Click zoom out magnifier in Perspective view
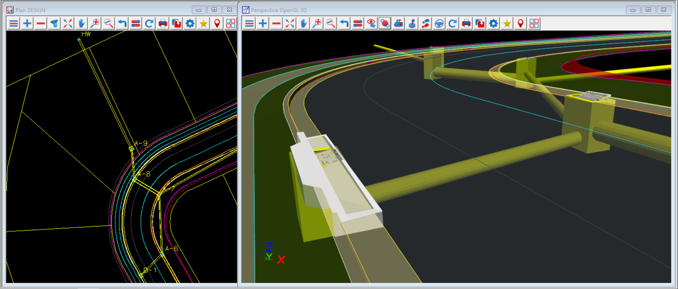The image size is (678, 289). coord(331,24)
